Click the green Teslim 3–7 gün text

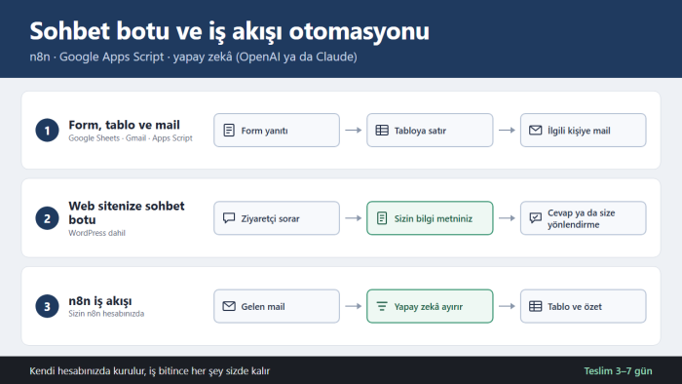tap(618, 371)
